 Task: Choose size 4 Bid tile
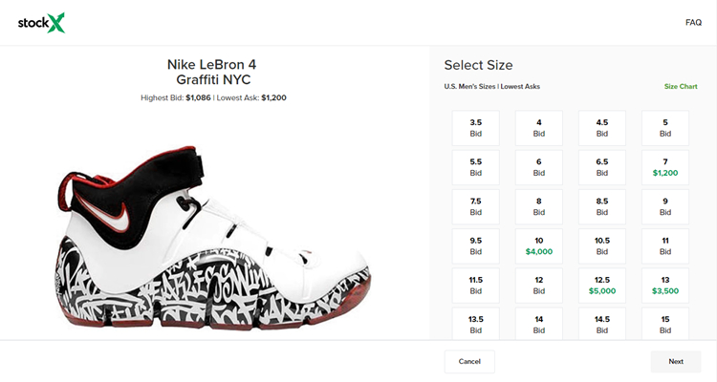[x=539, y=128]
